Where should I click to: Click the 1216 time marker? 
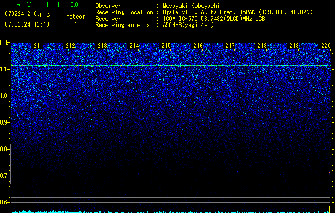pyautogui.click(x=197, y=45)
